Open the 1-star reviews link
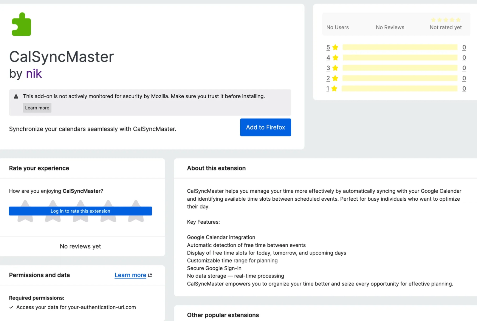477x321 pixels. pos(328,89)
